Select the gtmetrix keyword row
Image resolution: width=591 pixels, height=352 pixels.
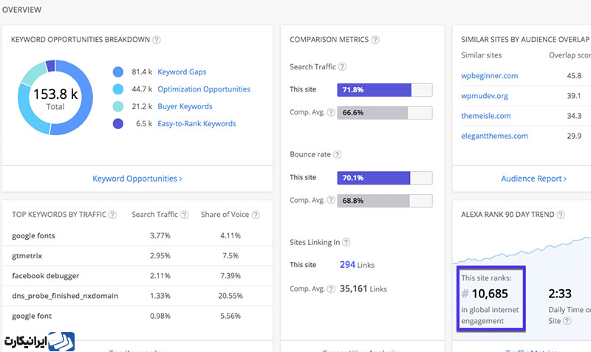(137, 256)
